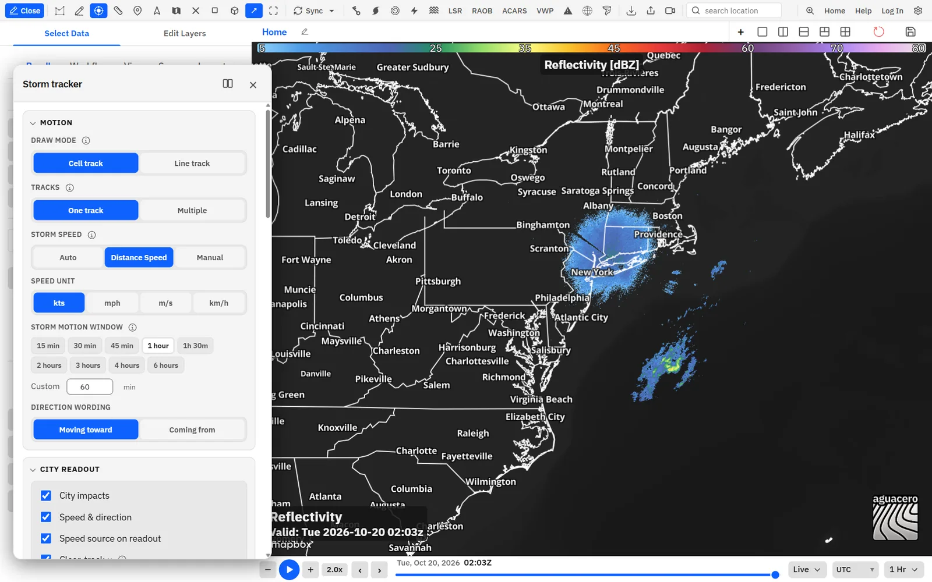Open the UTC timezone dropdown

pyautogui.click(x=856, y=569)
